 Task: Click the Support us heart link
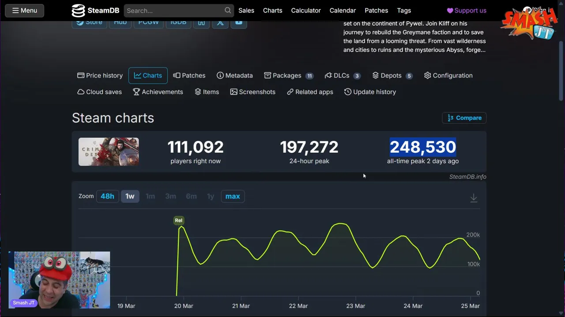click(467, 10)
